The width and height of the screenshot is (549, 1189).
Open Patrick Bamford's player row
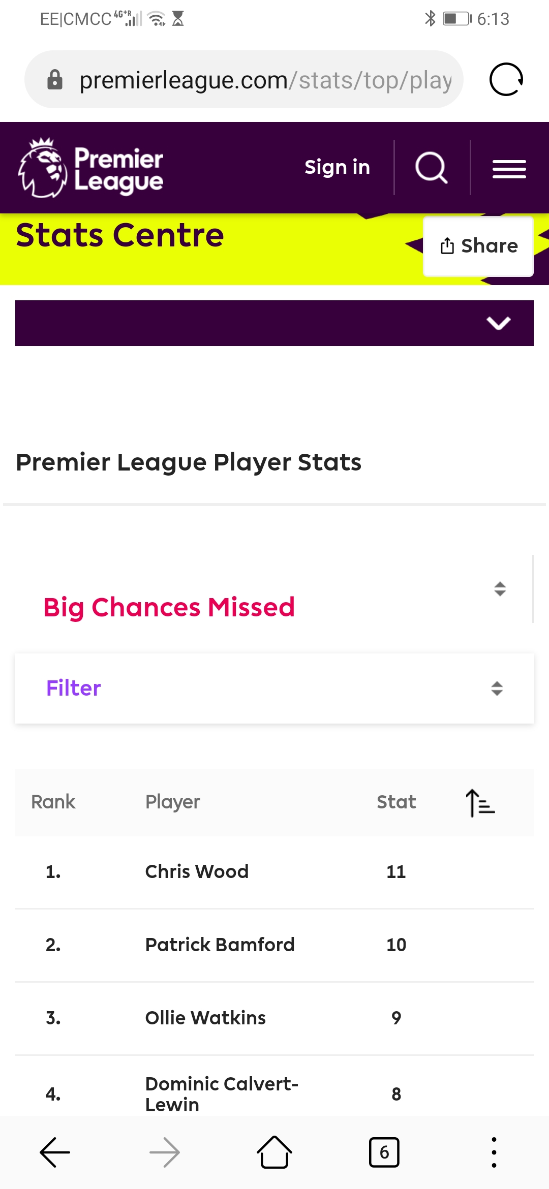[x=274, y=945]
